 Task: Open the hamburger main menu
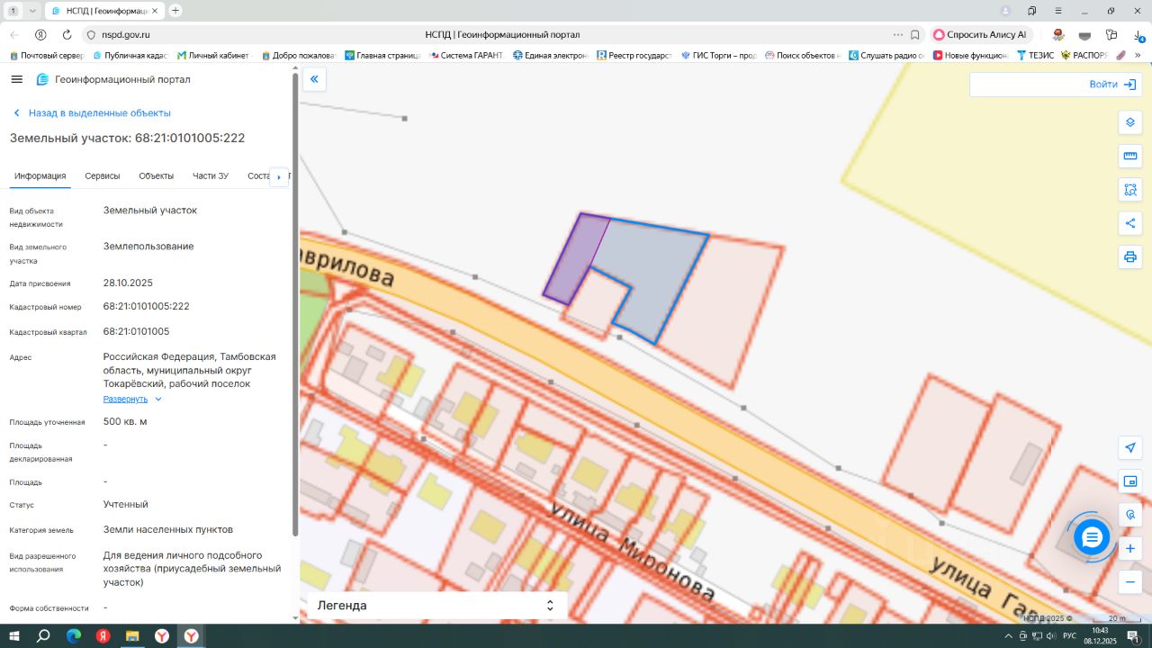pos(16,79)
